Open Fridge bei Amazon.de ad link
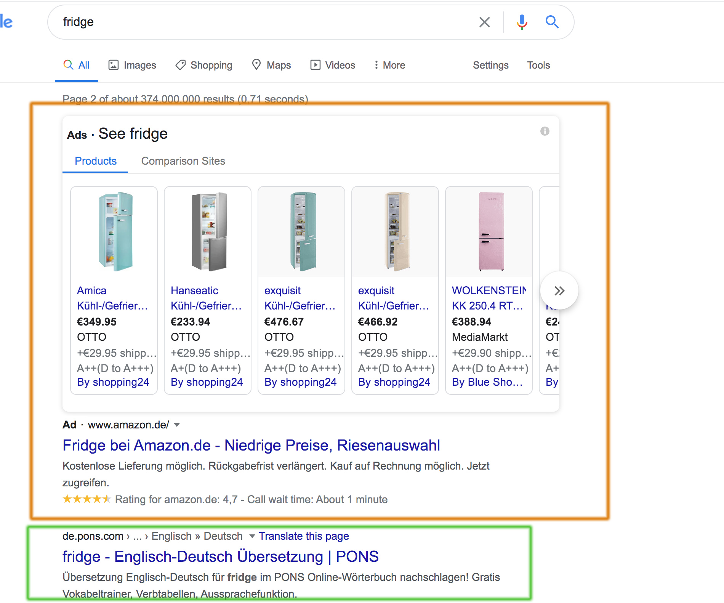The height and width of the screenshot is (603, 724). [x=251, y=445]
